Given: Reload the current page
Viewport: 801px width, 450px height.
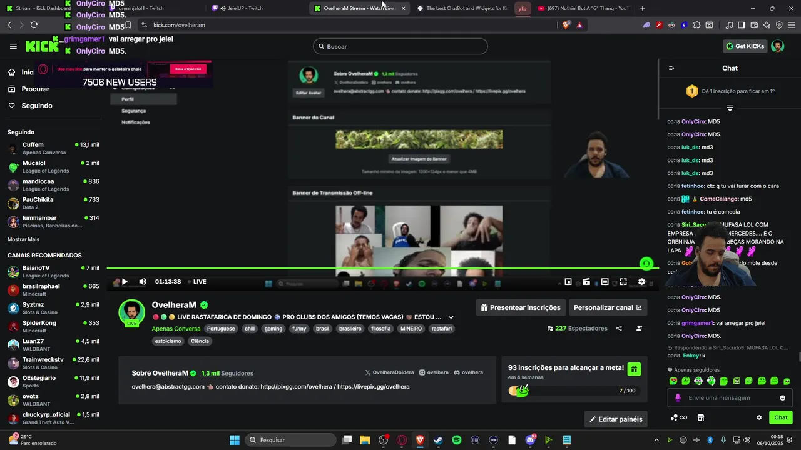Looking at the screenshot, I should tap(34, 25).
